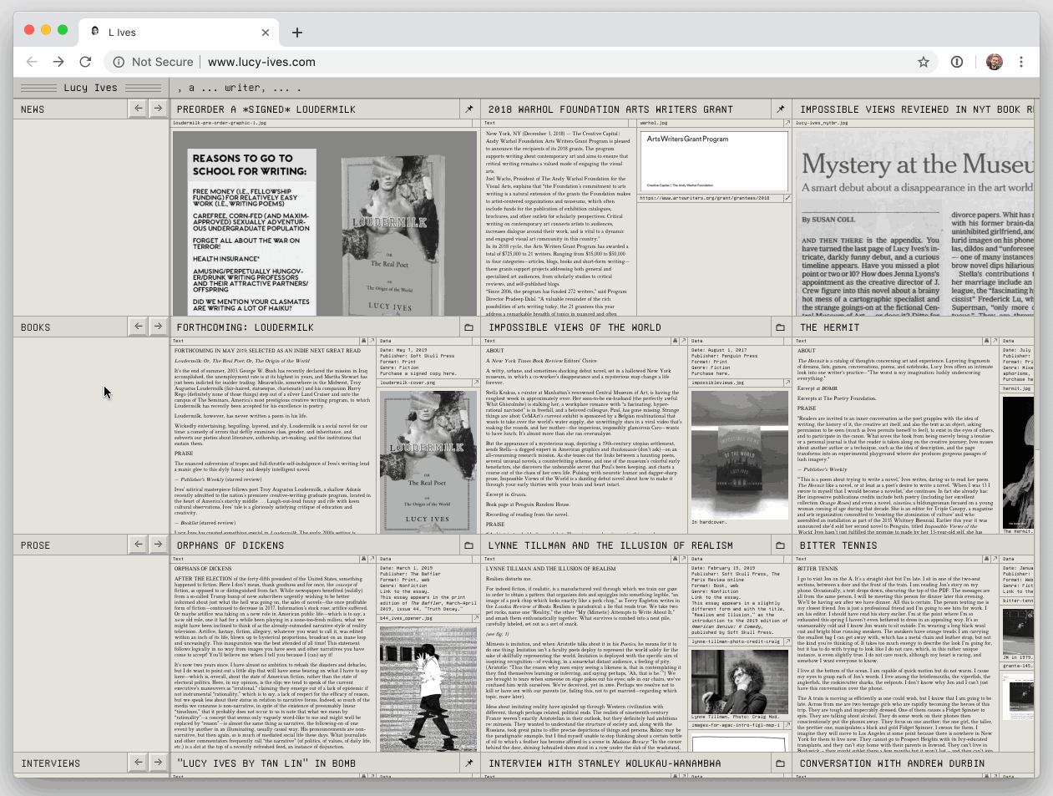Go back to the previous page
Screen dimensions: 1053x796
(32, 62)
